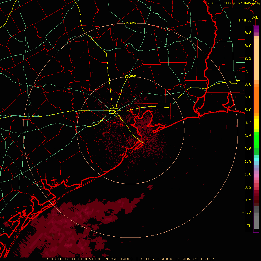Select the 6.6 scale value

pyautogui.click(x=248, y=84)
